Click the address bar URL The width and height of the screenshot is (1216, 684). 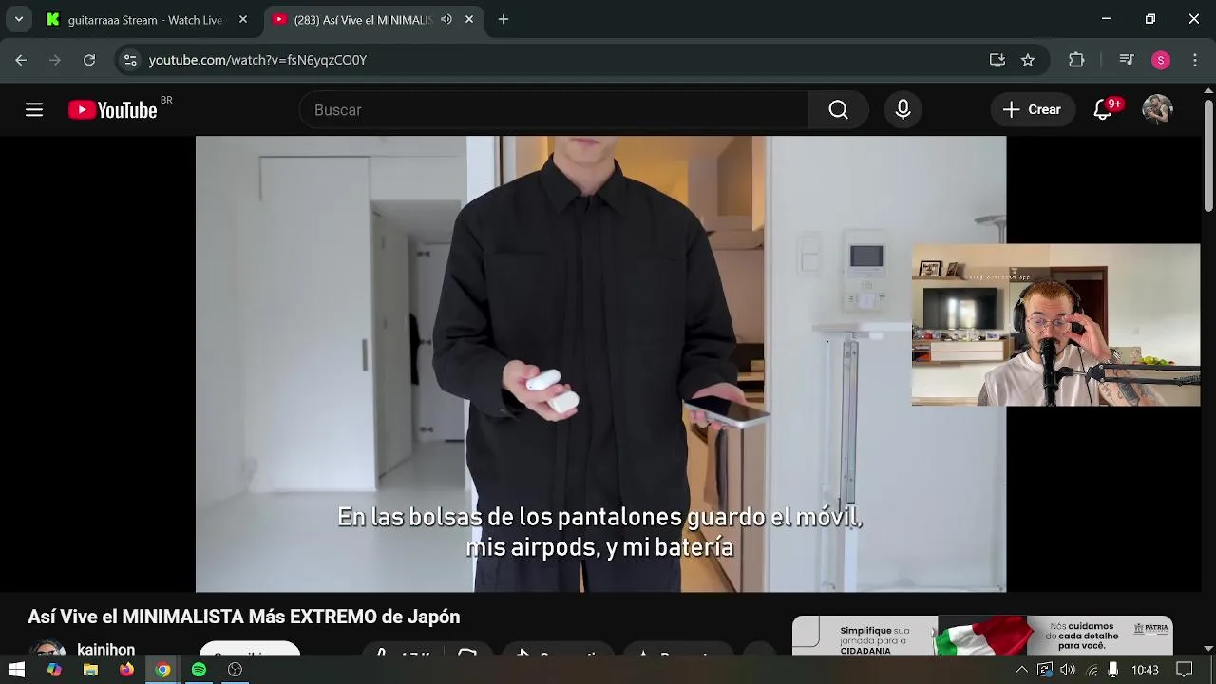pos(257,60)
